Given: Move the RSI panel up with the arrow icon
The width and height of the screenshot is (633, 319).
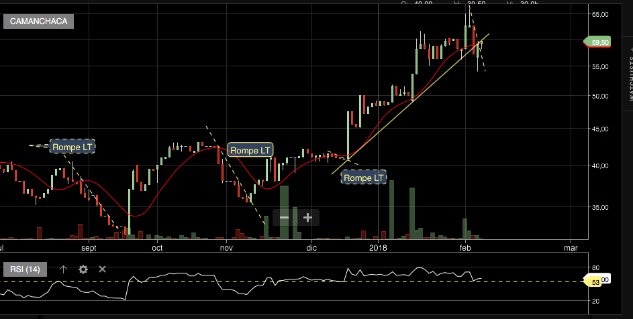Looking at the screenshot, I should (x=63, y=269).
